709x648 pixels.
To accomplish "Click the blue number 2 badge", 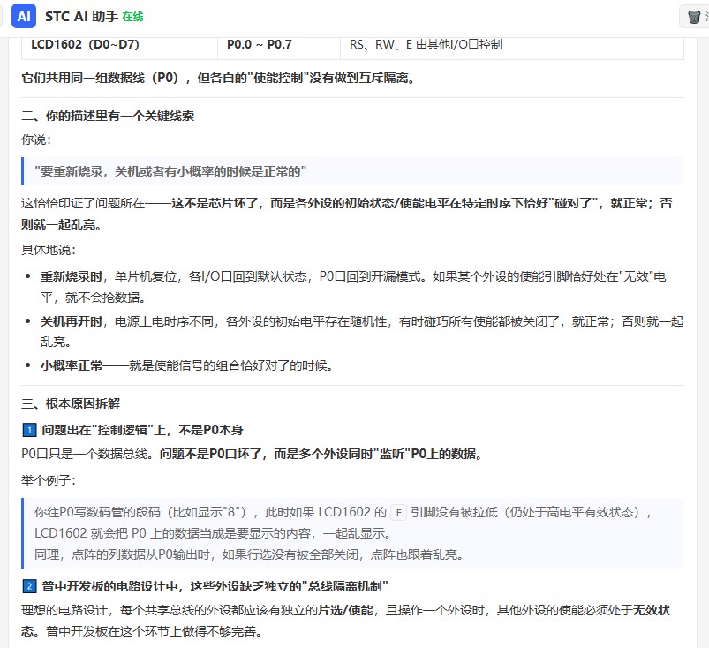I will click(x=29, y=586).
